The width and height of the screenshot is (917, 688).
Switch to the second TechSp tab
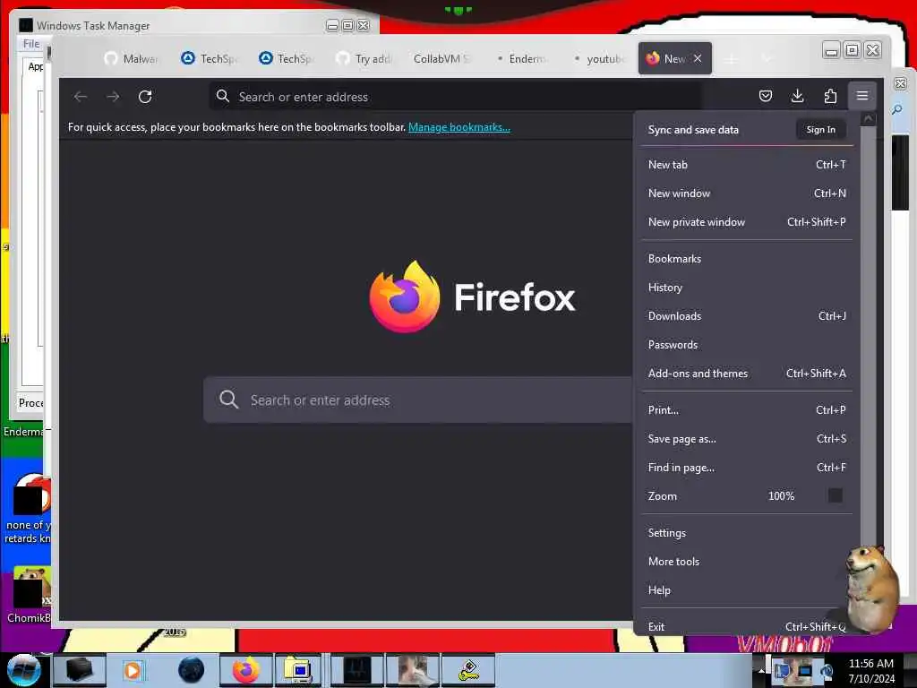point(286,58)
